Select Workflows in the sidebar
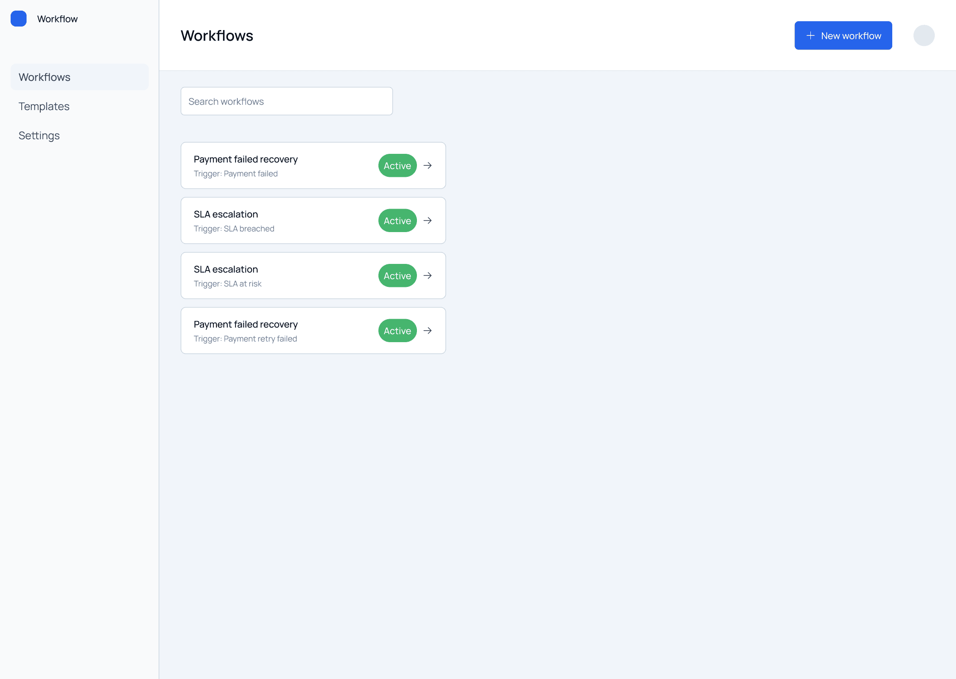This screenshot has width=956, height=679. (44, 77)
